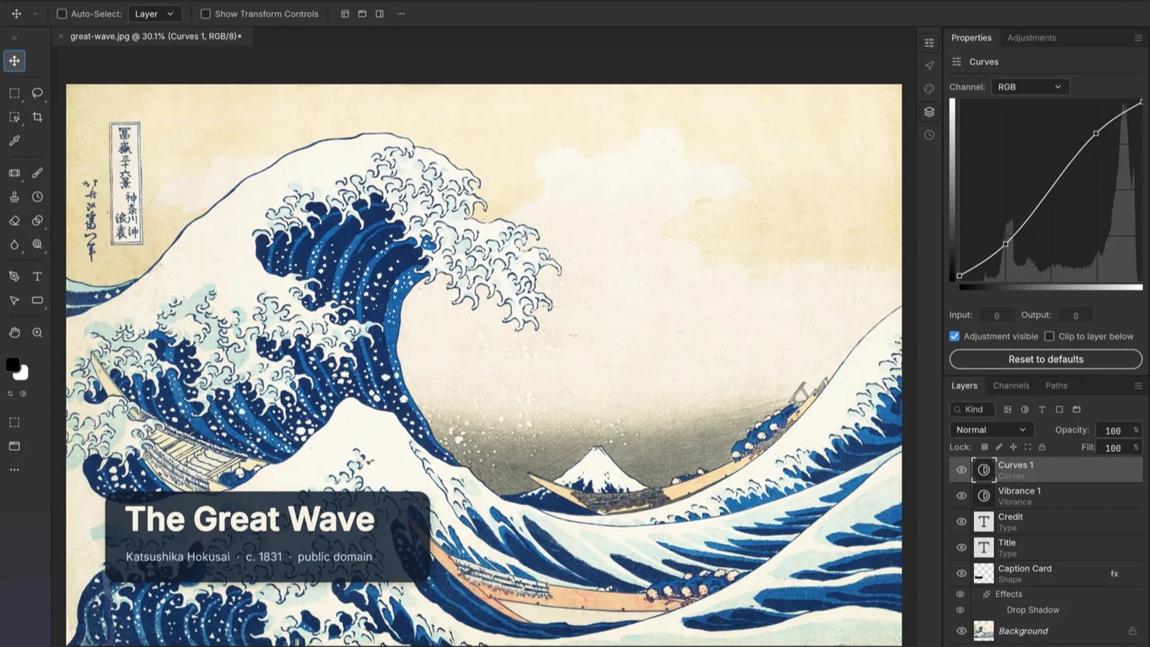Screen dimensions: 1150x647
Task: Click the upper curve control point
Action: pos(1096,133)
